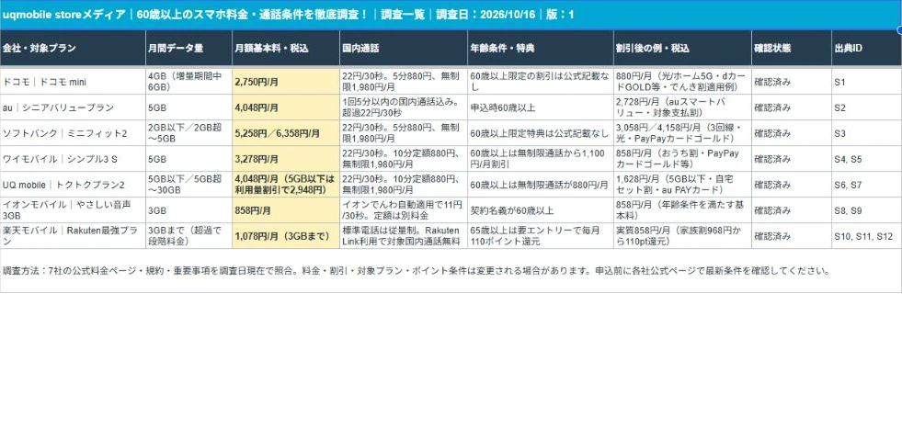The width and height of the screenshot is (902, 429).
Task: Click the "契約名義が60歳以上" cell
Action: 540,209
